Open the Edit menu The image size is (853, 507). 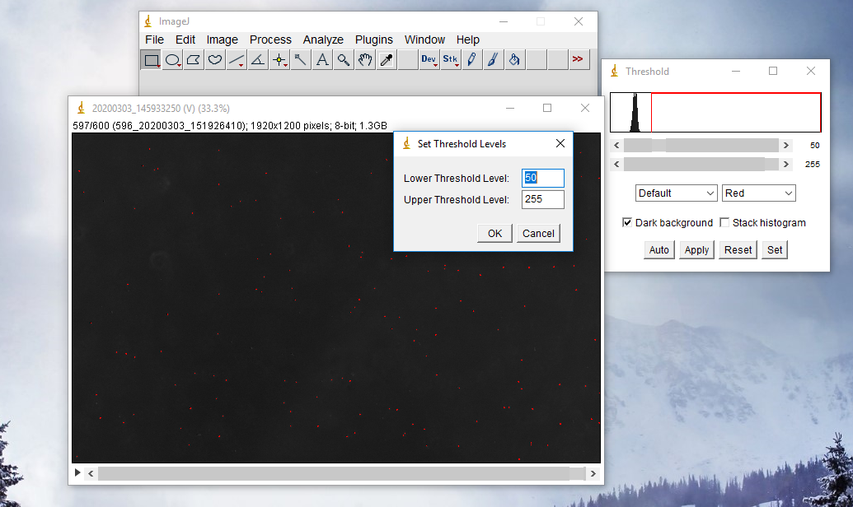point(185,40)
